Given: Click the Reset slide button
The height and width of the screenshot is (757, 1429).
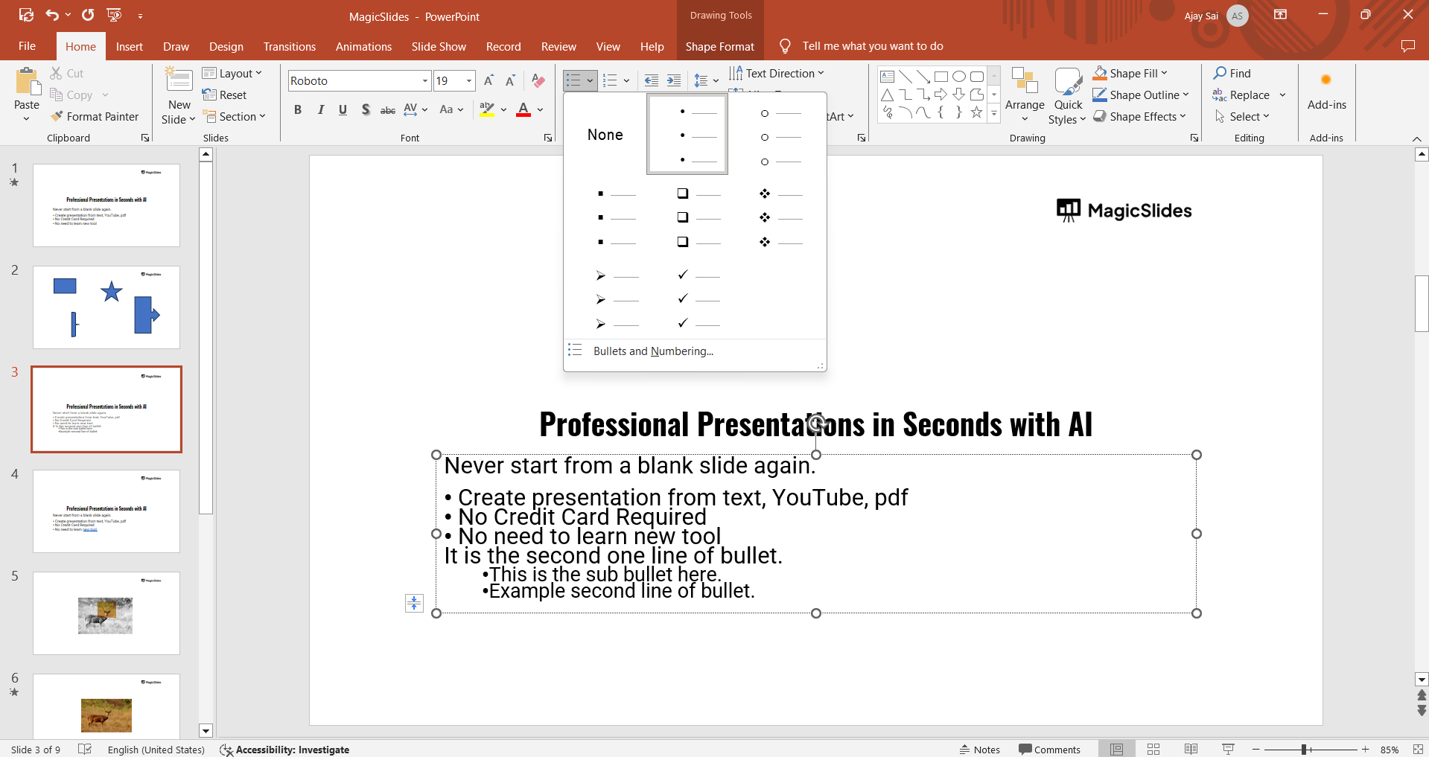Looking at the screenshot, I should [224, 95].
